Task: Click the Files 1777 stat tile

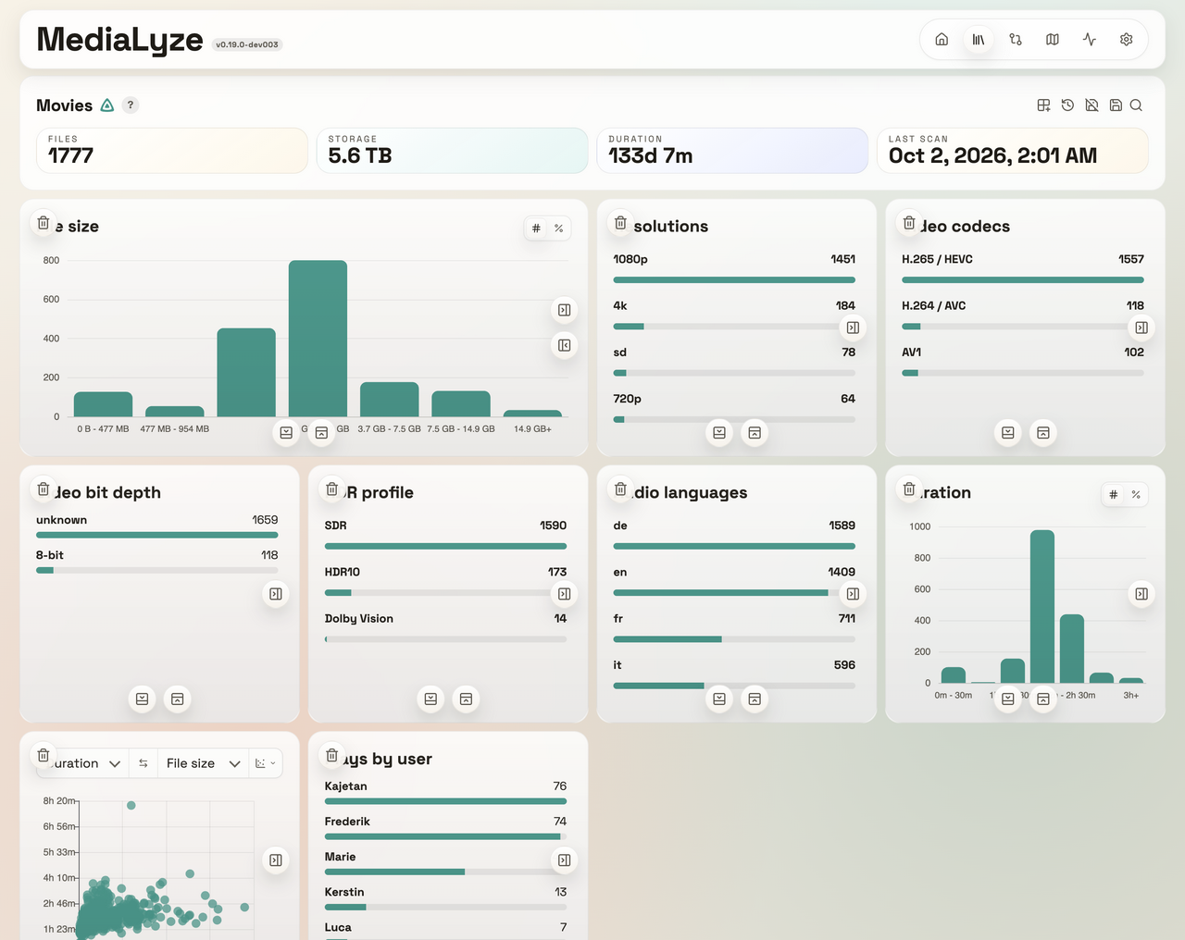Action: pyautogui.click(x=172, y=151)
